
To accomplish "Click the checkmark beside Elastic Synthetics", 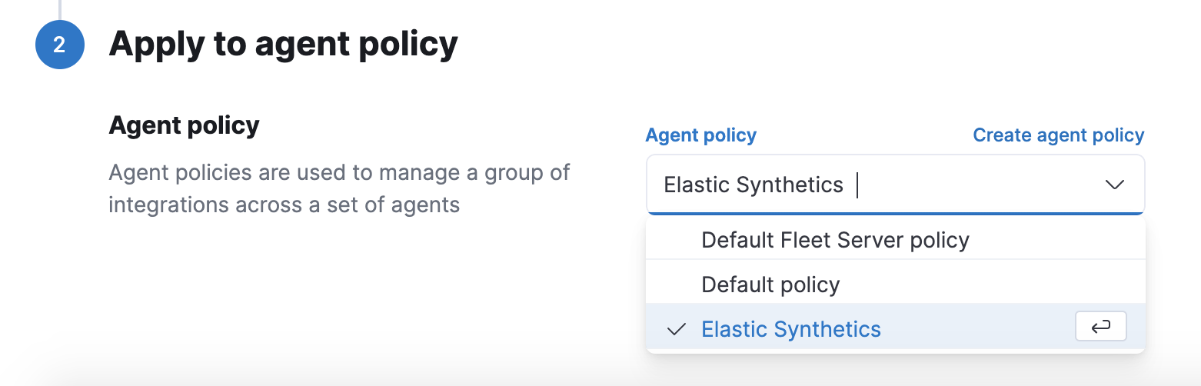I will tap(677, 330).
